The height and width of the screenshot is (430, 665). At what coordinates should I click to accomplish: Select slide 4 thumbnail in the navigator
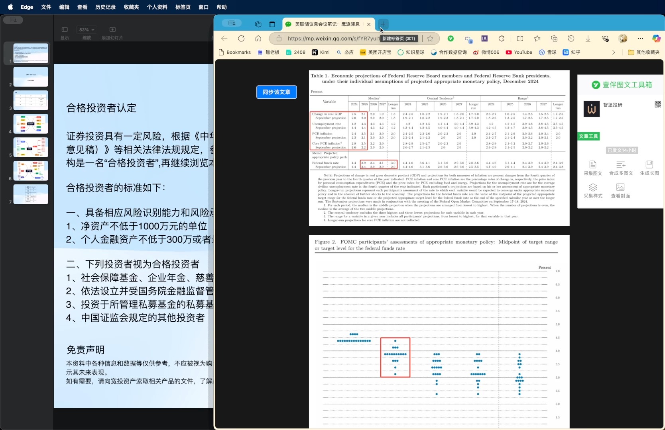(31, 124)
